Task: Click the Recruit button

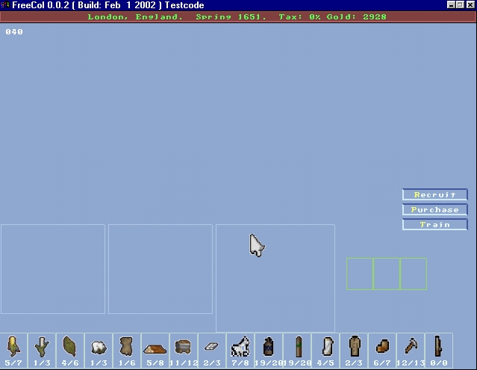Action: click(434, 194)
